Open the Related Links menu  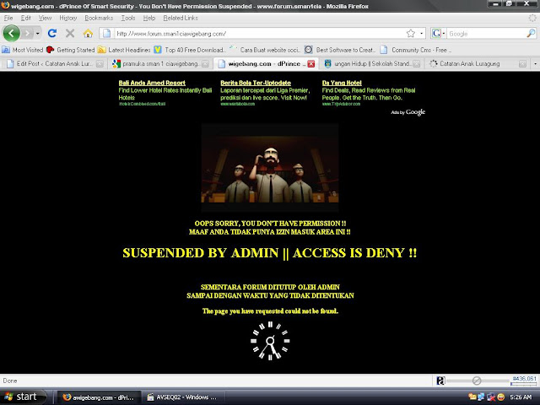[x=181, y=18]
